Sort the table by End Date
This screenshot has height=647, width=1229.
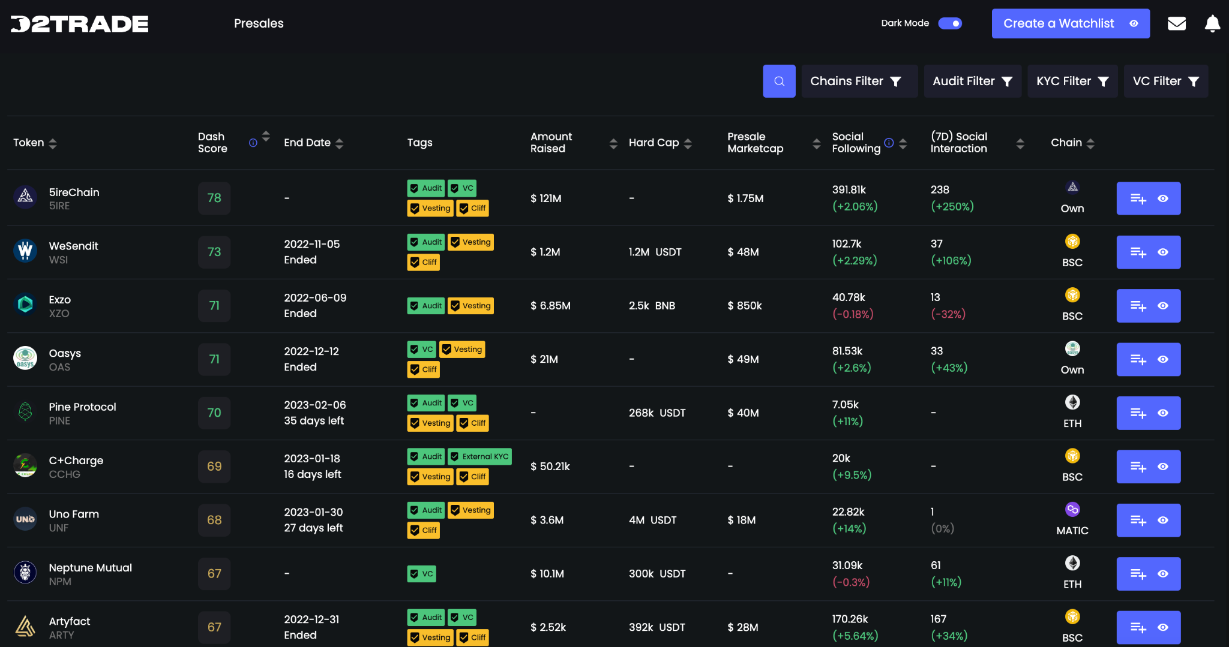point(339,143)
